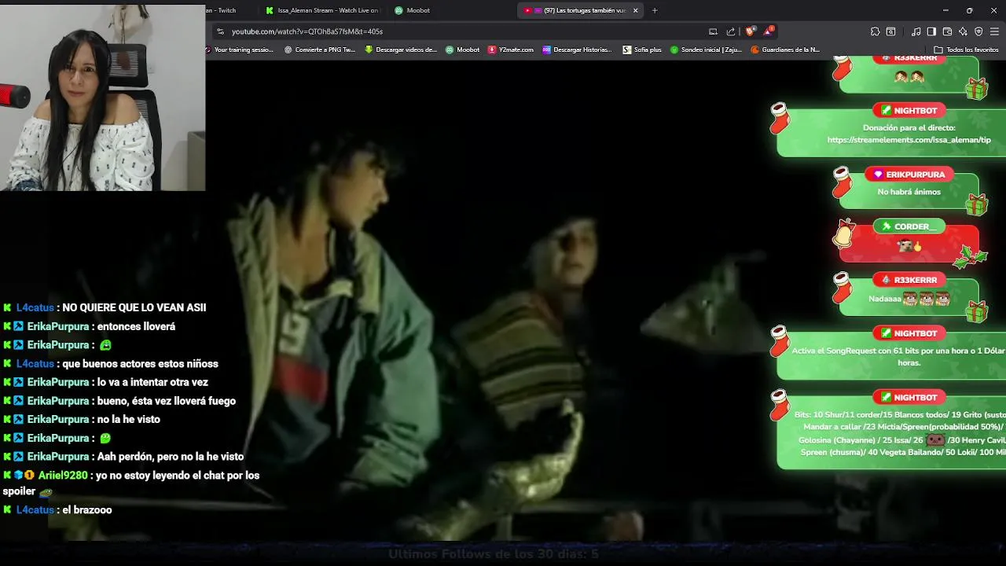Click 'lo va a intentar otra vez' message
This screenshot has width=1006, height=566.
[152, 382]
